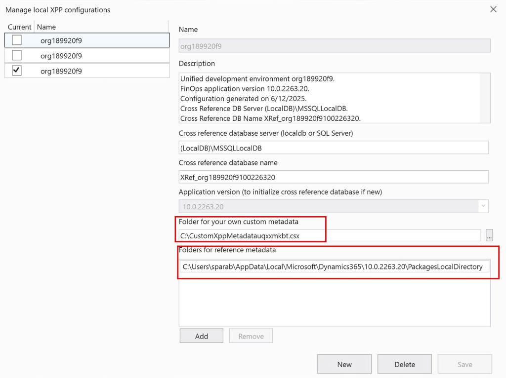Select the second org189920f9 configuration row
This screenshot has height=378, width=506.
point(61,56)
